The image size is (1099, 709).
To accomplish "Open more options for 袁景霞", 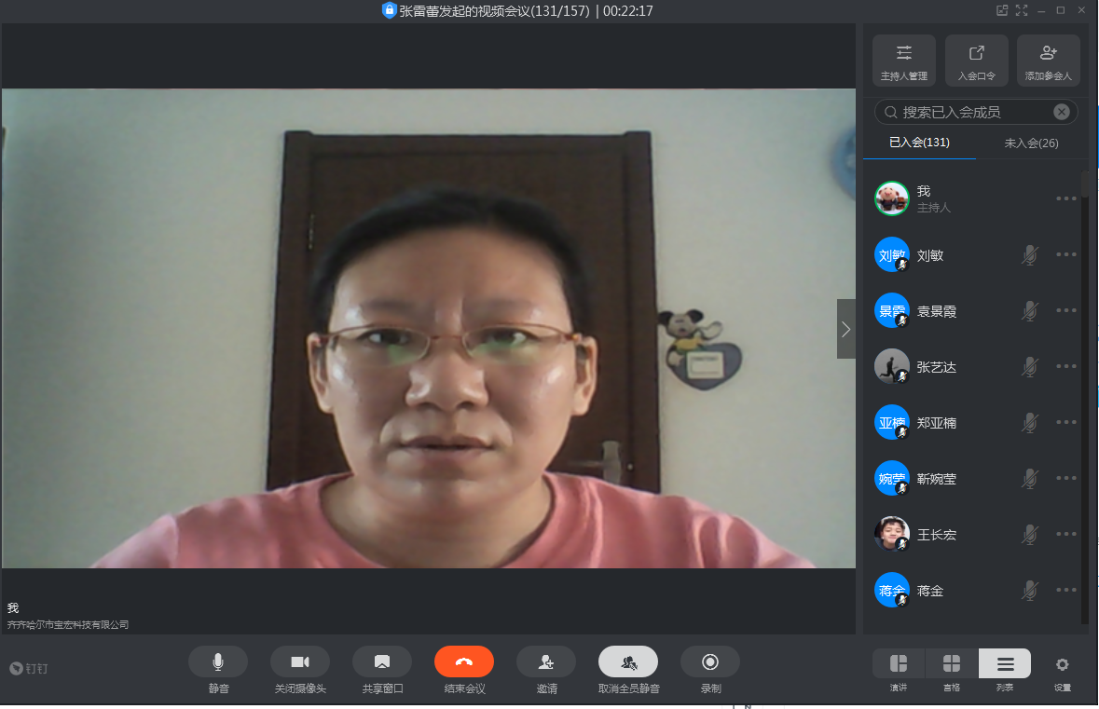I will pos(1065,311).
